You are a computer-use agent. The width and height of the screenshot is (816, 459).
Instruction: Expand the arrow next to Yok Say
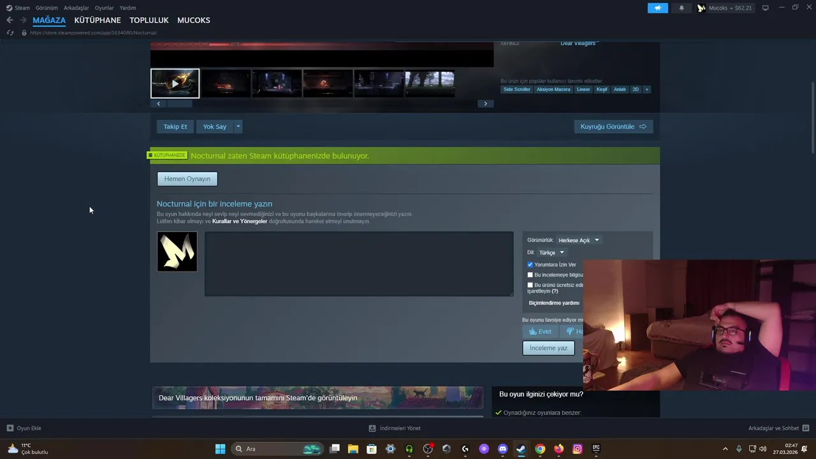(x=238, y=126)
